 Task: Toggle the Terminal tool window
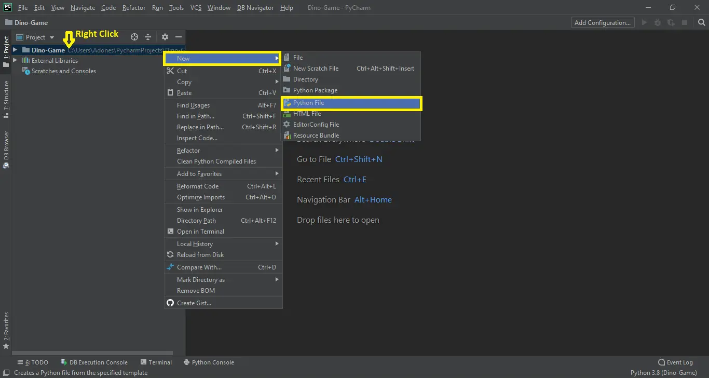point(156,362)
